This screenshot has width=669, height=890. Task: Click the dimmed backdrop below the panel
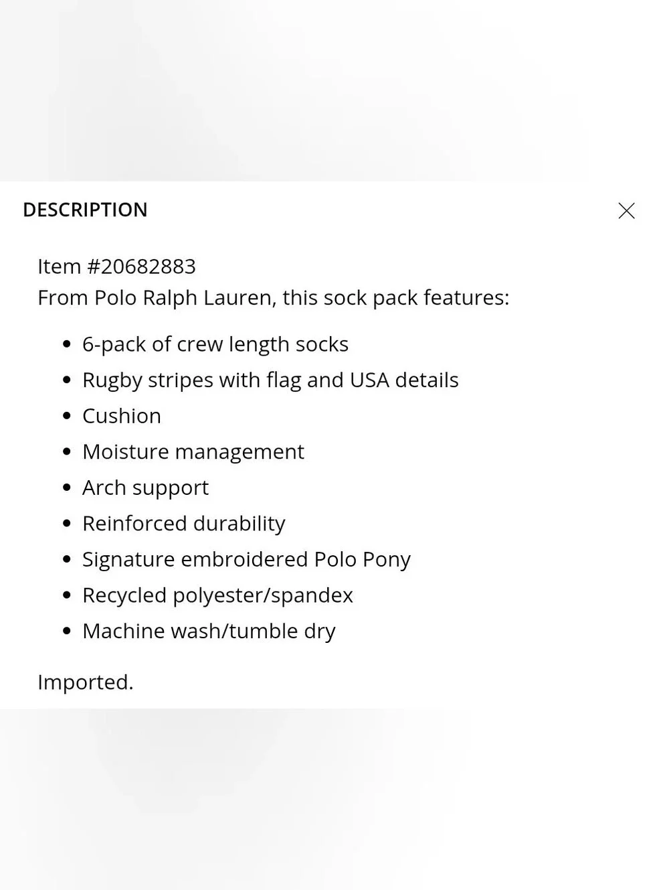coord(334,799)
